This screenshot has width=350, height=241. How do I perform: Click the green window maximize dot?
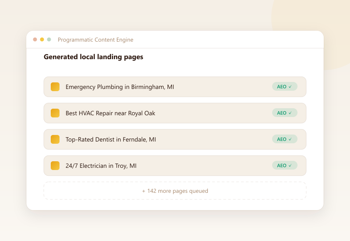(49, 39)
